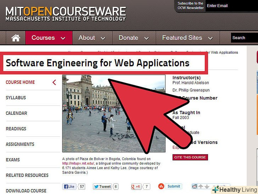Click the Reddit alien icon
The height and width of the screenshot is (194, 258).
pos(195,187)
